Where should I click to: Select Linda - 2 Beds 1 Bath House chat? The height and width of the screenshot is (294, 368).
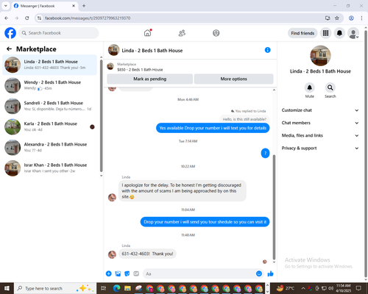(50, 65)
